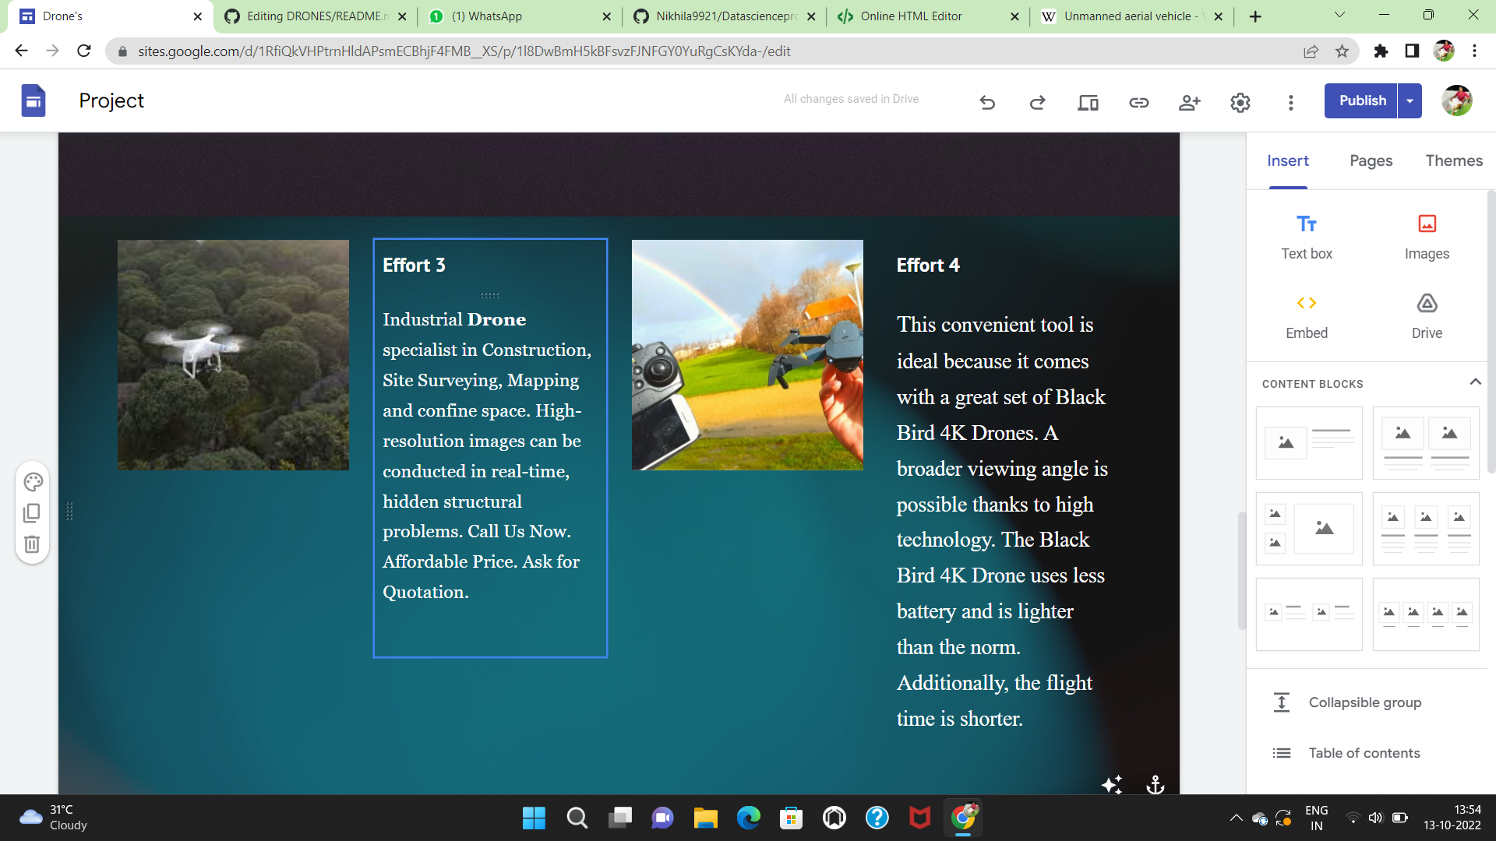Click the anchor icon at bottom of section
This screenshot has width=1496, height=841.
[1156, 784]
